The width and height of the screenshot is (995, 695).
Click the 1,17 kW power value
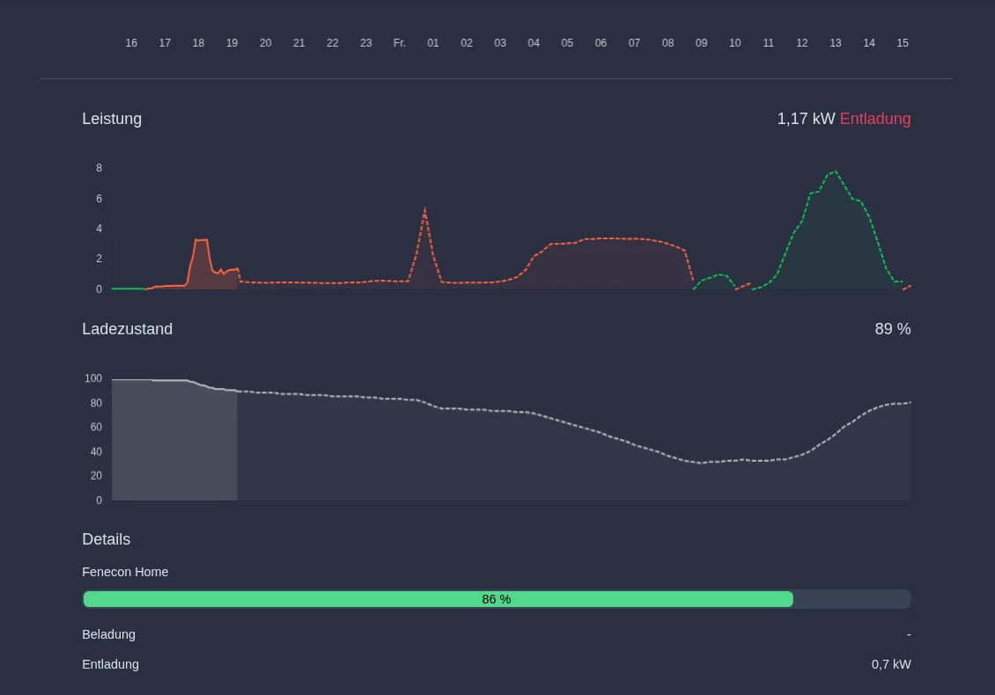point(806,119)
